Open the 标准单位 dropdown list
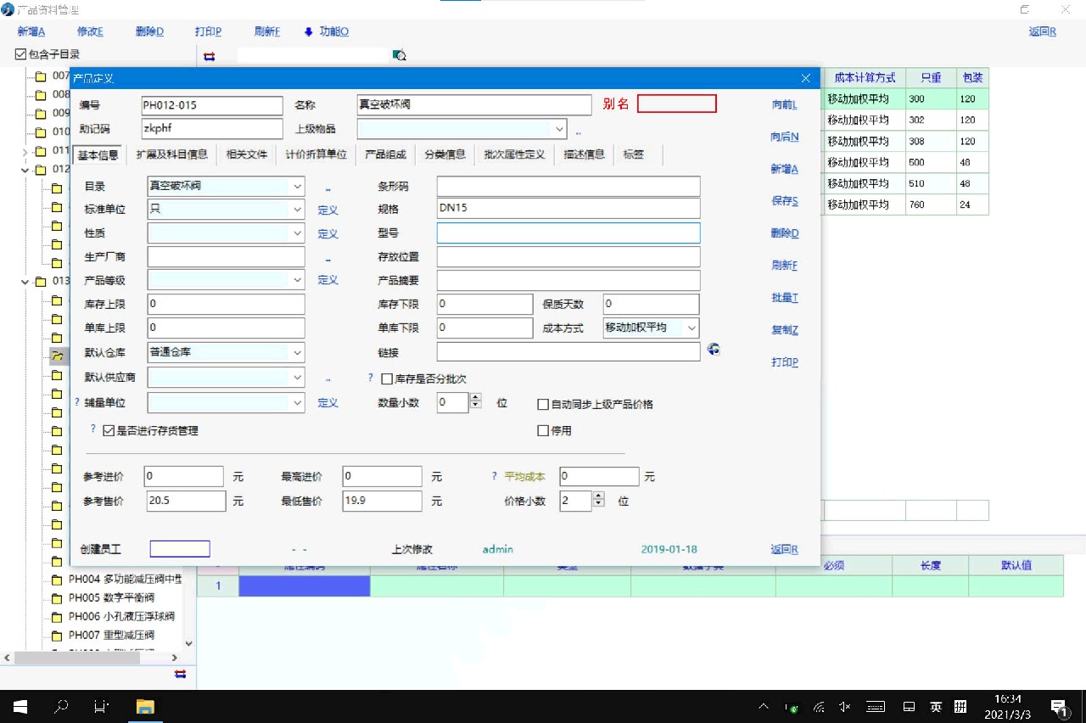Screen dimensions: 1086x723 297,210
